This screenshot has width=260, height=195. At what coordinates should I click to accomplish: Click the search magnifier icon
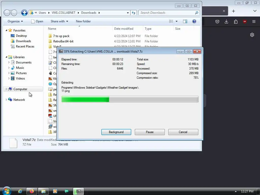(197, 13)
